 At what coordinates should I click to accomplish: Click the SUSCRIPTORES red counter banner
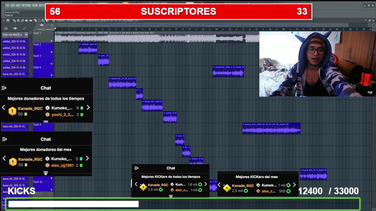(179, 11)
